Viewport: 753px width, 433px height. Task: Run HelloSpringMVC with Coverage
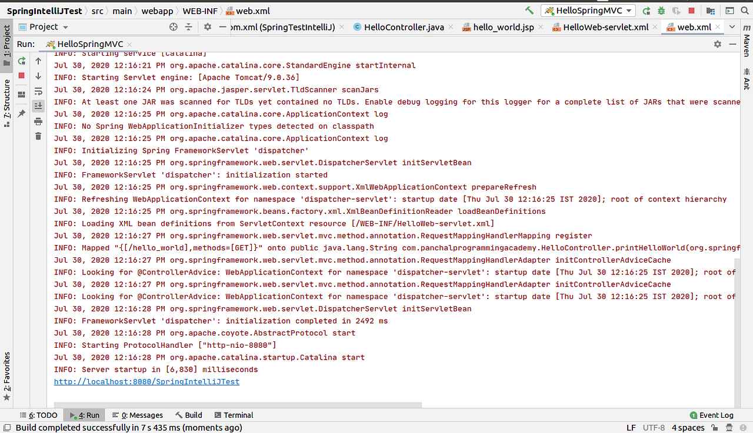point(677,11)
